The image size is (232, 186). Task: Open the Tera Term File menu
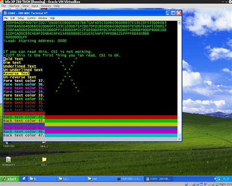[6, 18]
